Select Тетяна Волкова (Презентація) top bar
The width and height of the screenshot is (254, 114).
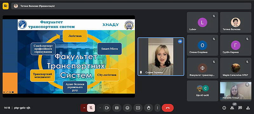click(x=131, y=6)
